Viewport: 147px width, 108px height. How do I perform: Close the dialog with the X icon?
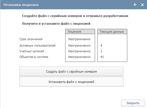click(142, 5)
